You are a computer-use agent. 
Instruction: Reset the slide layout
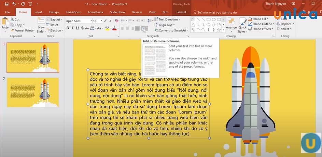pos(53,25)
